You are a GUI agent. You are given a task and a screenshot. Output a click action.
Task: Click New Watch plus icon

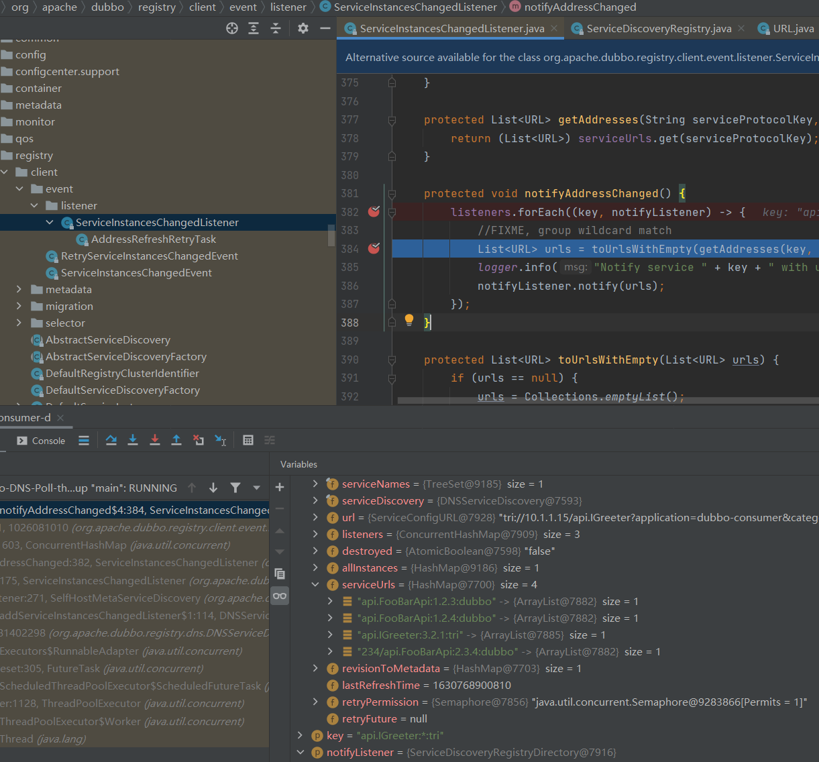[x=280, y=487]
